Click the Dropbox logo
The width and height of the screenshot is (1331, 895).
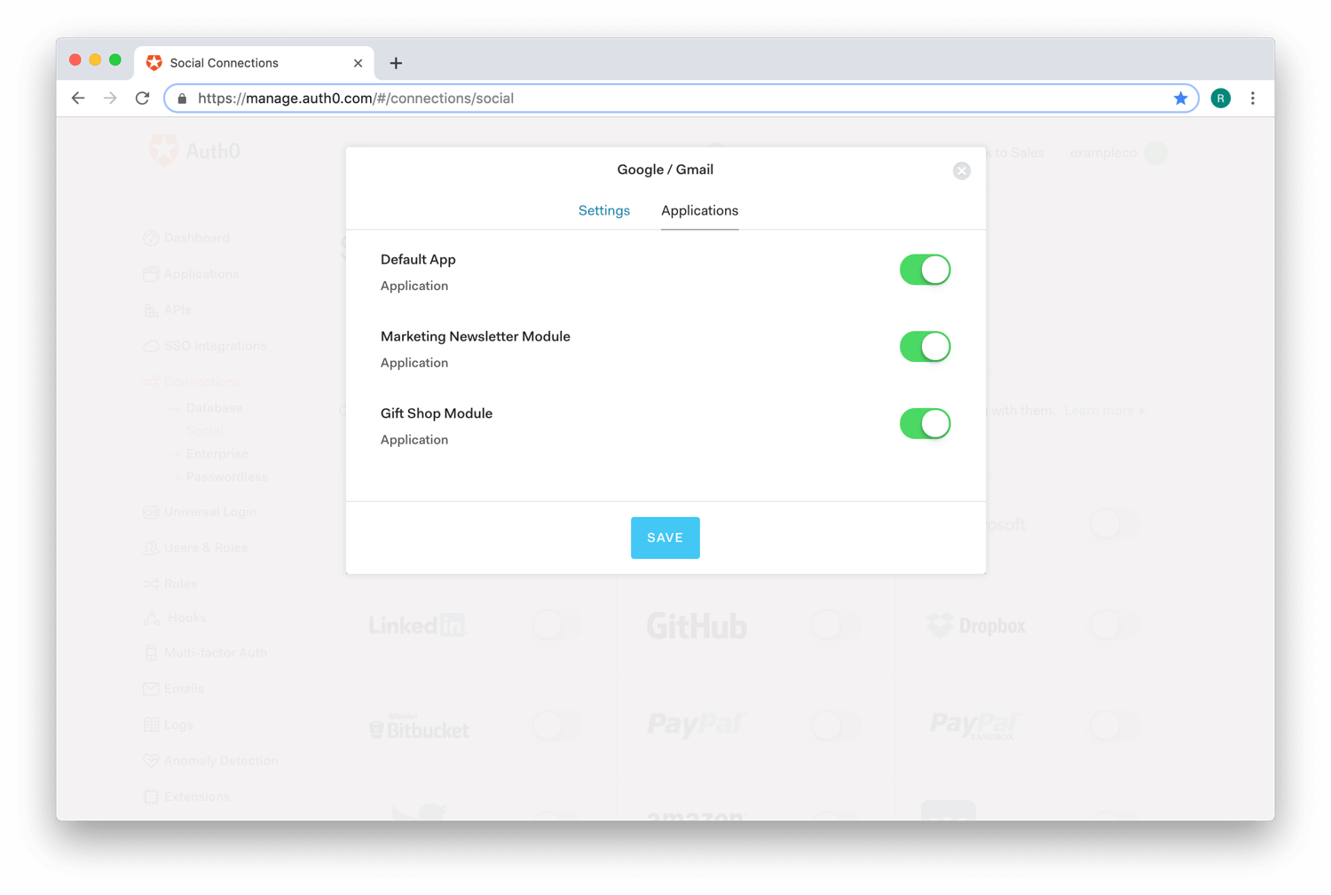click(975, 625)
